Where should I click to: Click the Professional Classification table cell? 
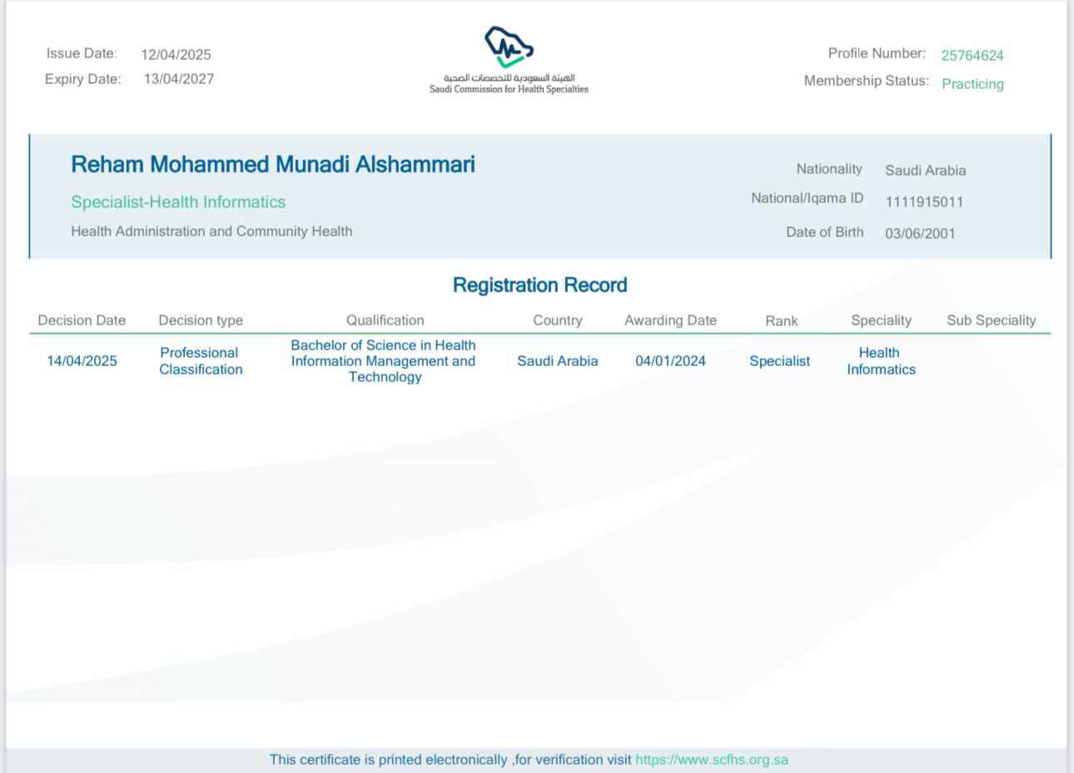(201, 361)
